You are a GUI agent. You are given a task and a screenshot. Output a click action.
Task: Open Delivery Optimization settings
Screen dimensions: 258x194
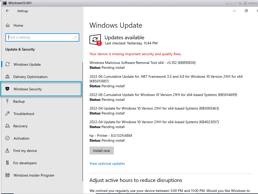pyautogui.click(x=30, y=77)
